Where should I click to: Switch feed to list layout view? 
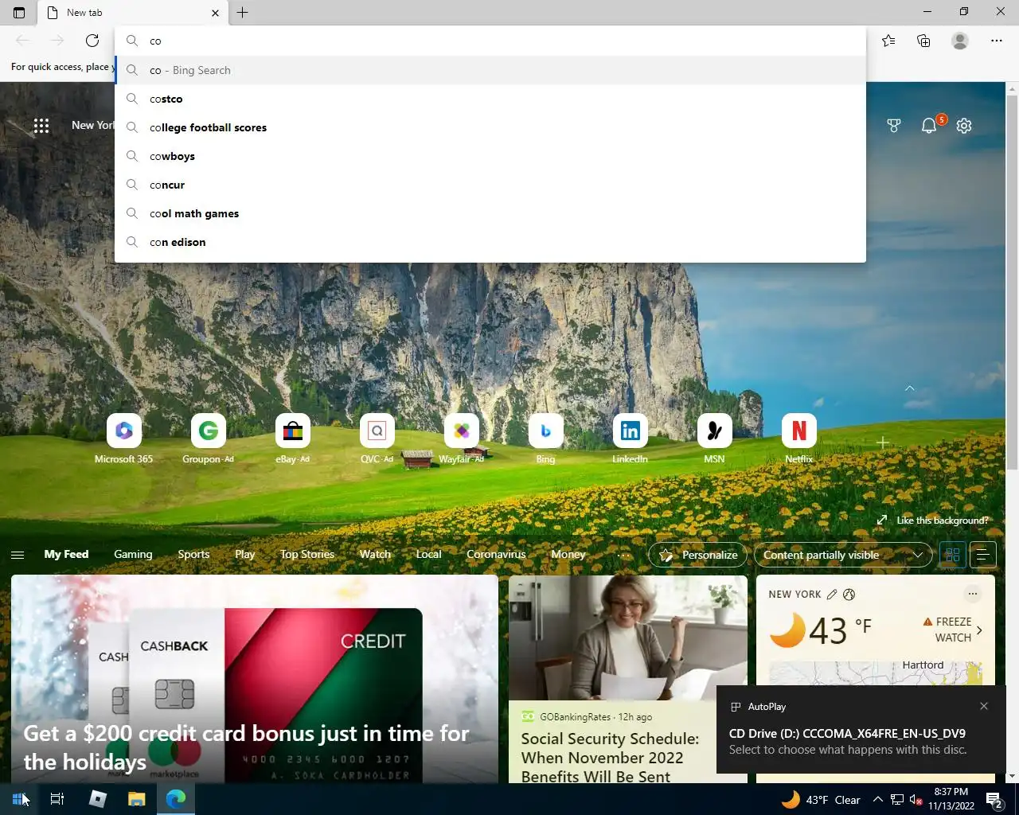983,555
